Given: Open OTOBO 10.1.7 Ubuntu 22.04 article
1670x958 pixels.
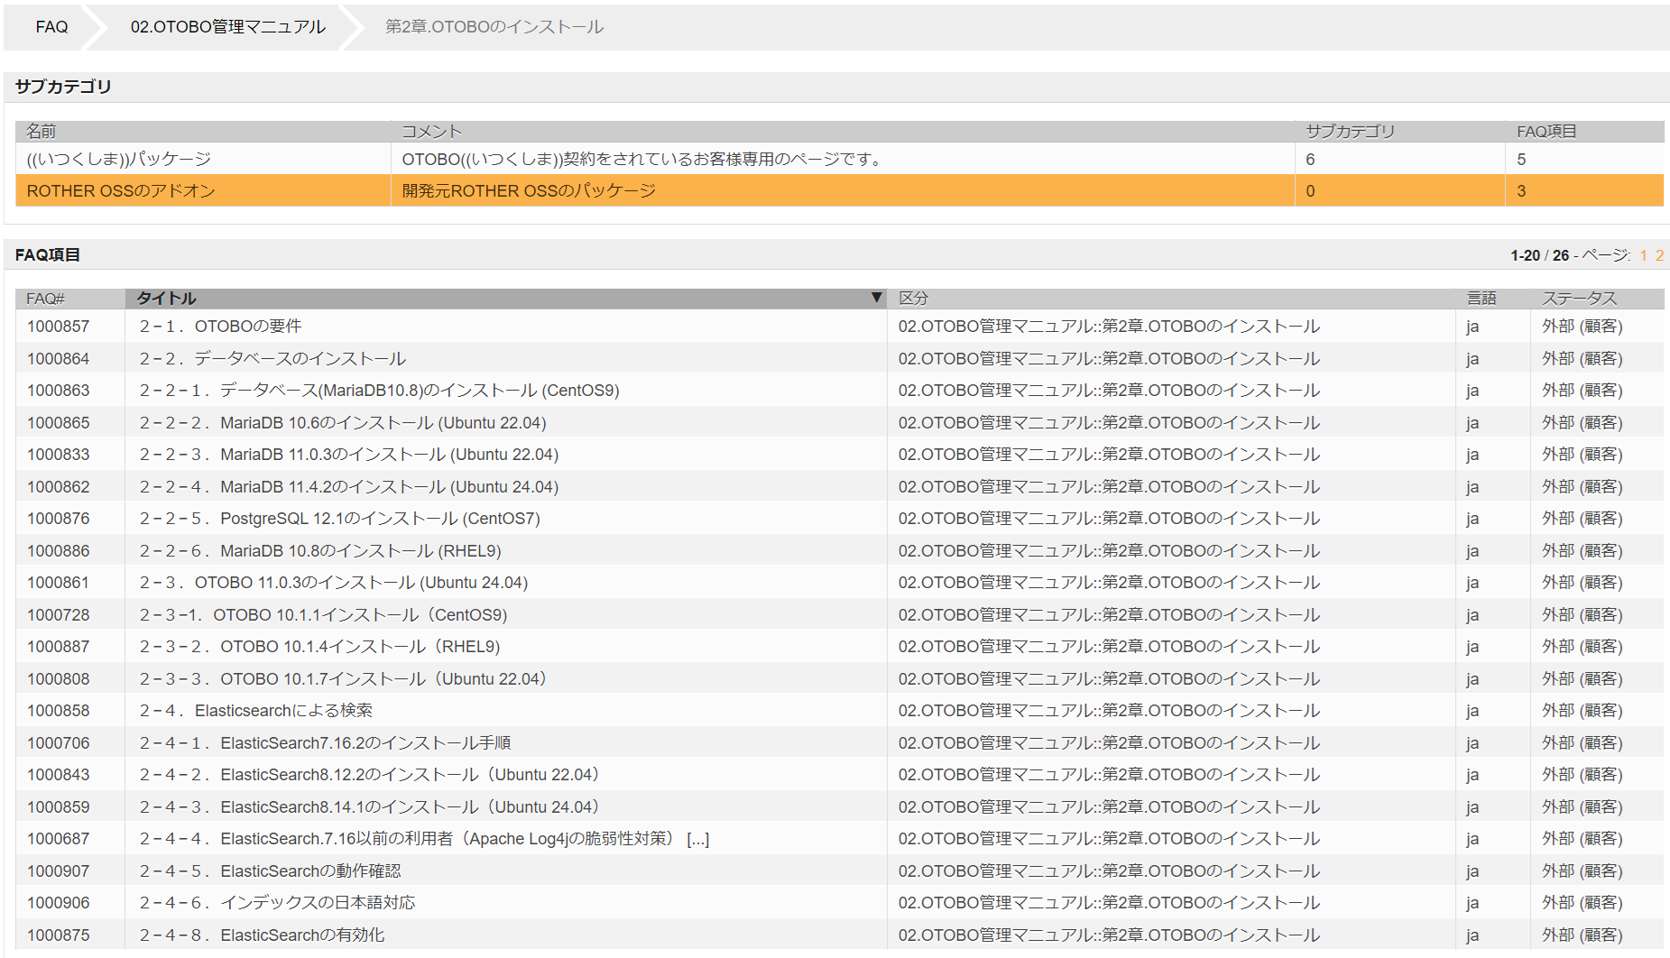Looking at the screenshot, I should (343, 679).
